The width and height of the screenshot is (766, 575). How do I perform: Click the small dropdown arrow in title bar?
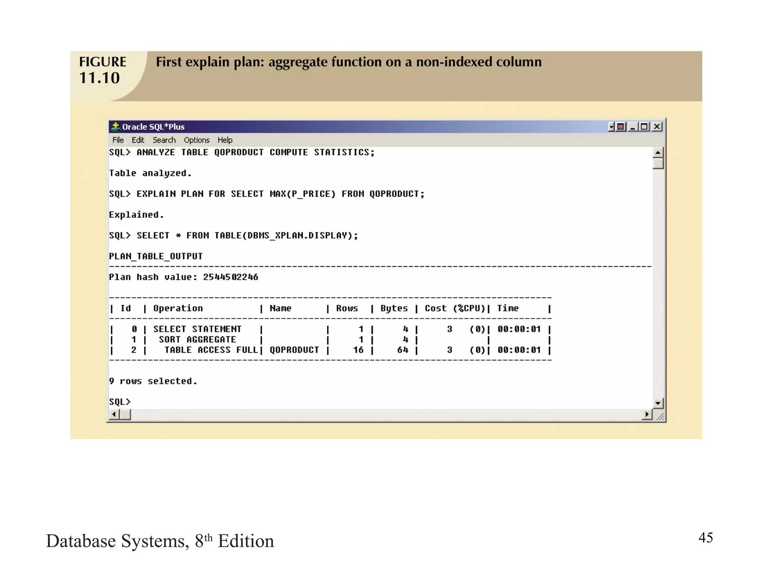tap(611, 127)
